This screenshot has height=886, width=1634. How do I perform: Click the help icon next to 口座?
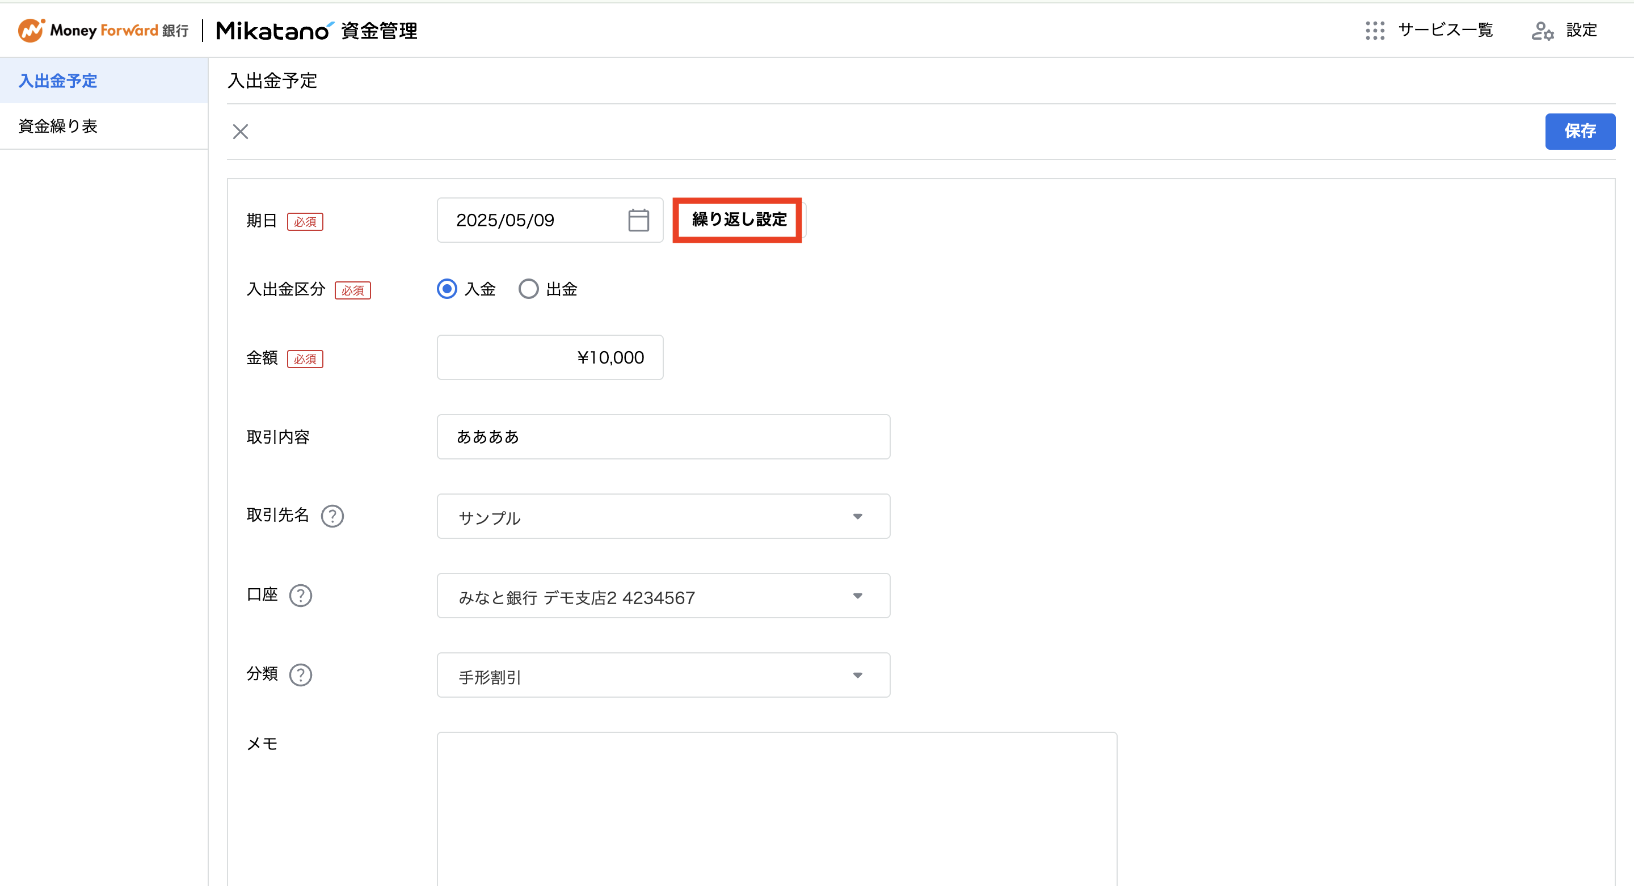pos(301,595)
